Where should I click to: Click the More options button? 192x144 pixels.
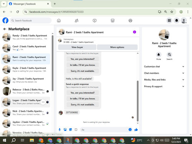coord(117,47)
